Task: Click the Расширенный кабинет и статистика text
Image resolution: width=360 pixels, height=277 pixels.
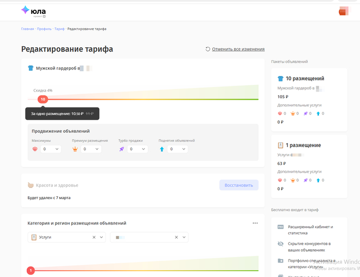Action: coord(311,230)
